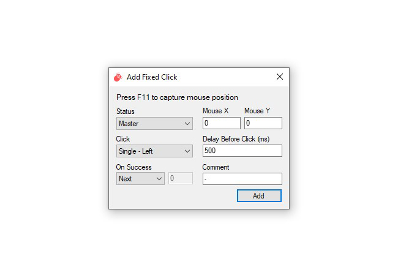Click the Add button

(x=259, y=196)
